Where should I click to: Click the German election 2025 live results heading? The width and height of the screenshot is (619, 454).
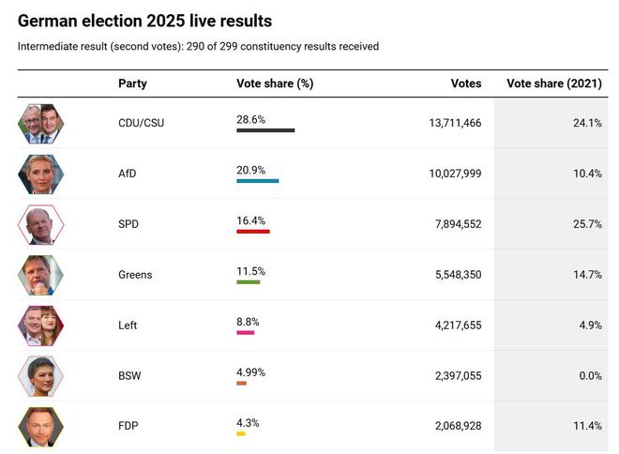tap(145, 21)
